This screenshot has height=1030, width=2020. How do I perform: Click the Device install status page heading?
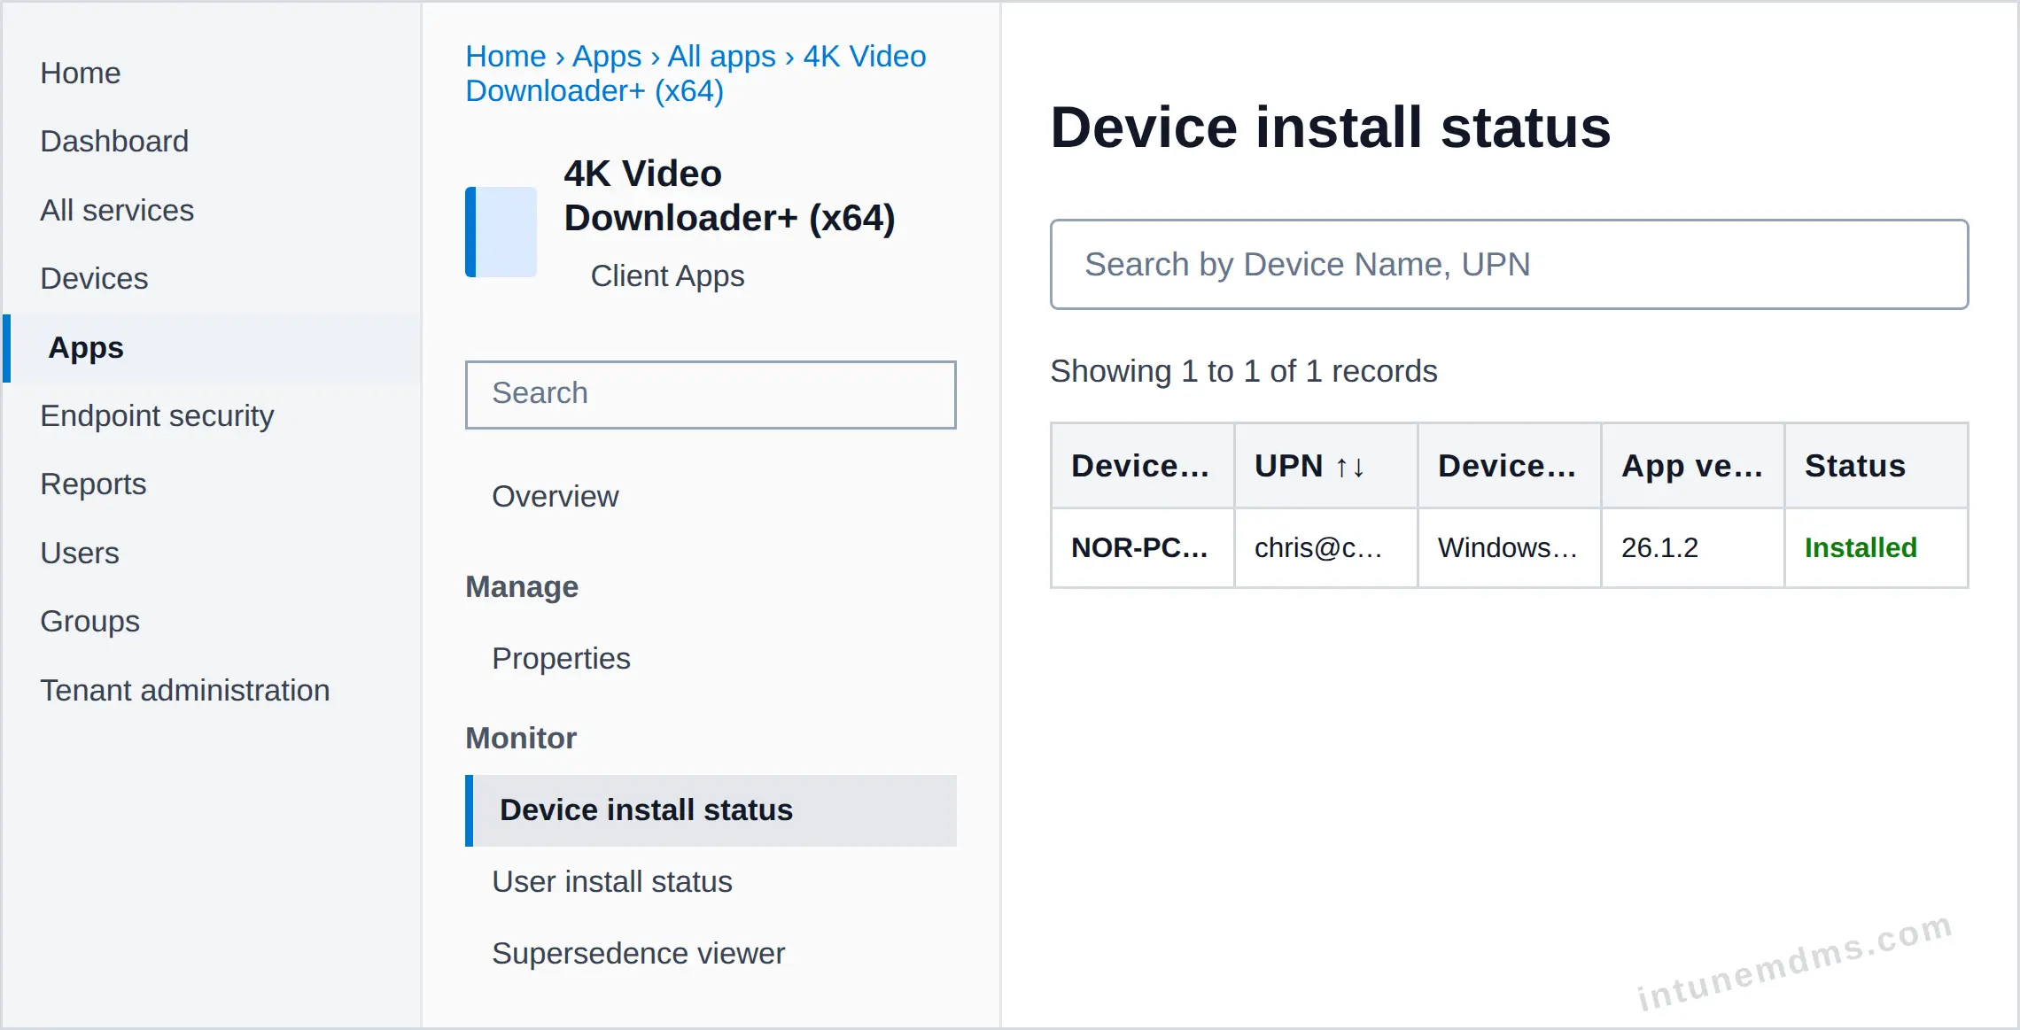1330,128
